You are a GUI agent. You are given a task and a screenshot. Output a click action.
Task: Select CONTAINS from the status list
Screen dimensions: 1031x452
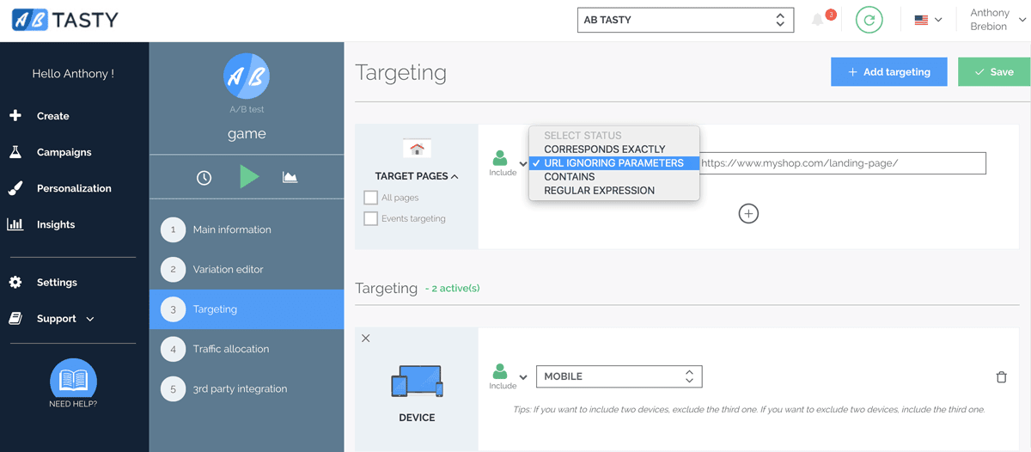tap(569, 177)
